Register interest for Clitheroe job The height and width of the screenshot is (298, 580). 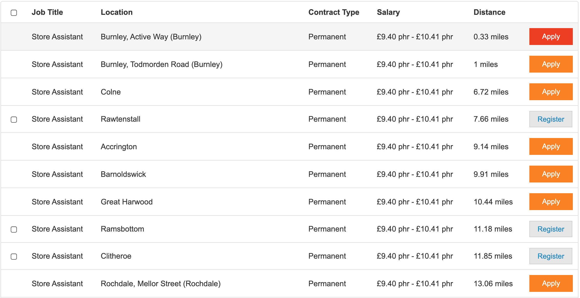coord(550,256)
